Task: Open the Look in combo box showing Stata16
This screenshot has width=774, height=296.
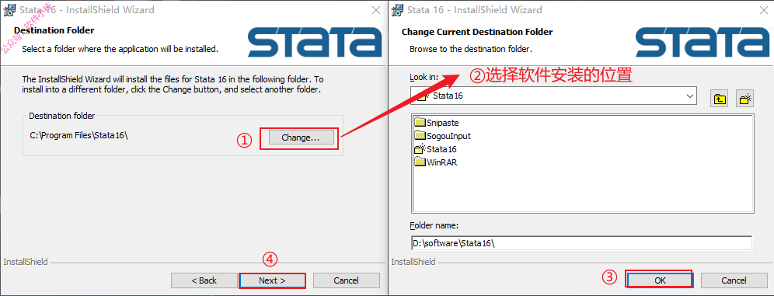Action: (x=553, y=96)
